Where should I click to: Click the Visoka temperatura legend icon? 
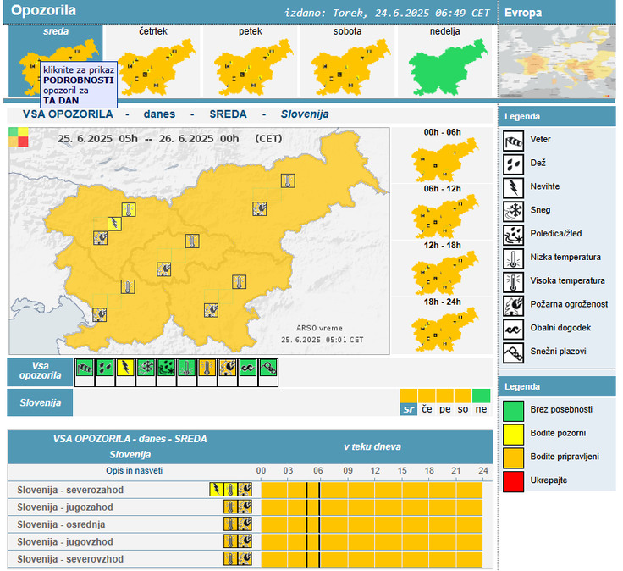pos(513,282)
